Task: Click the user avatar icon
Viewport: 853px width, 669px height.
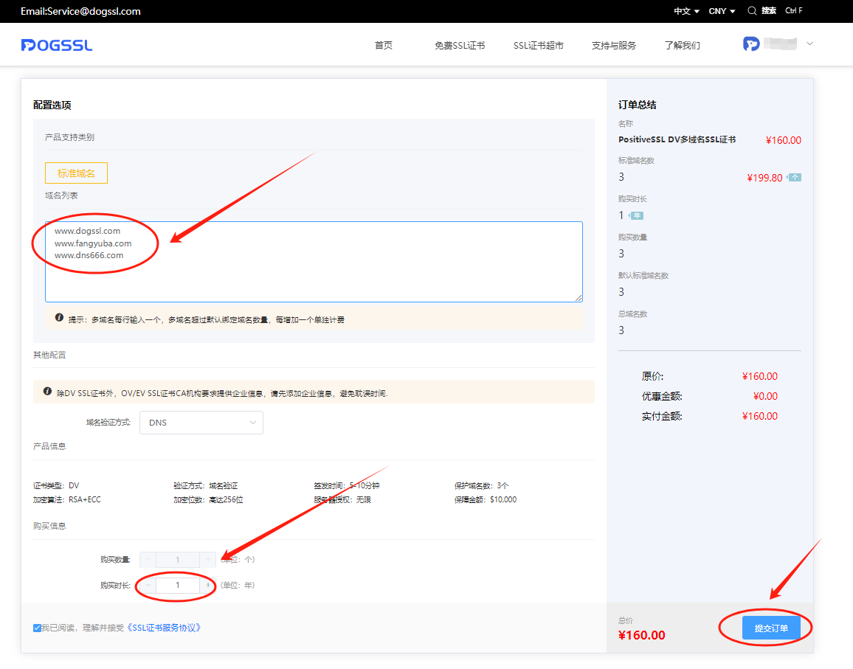Action: tap(751, 44)
